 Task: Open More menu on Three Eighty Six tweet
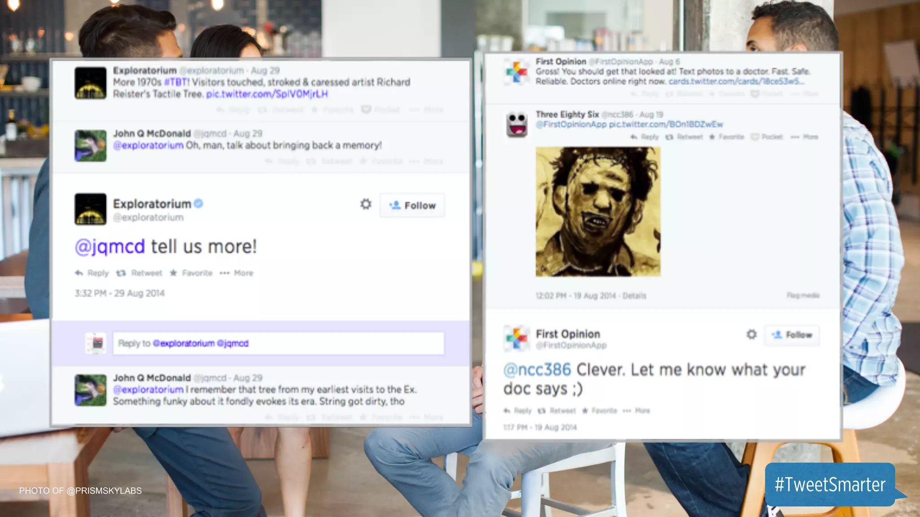805,137
